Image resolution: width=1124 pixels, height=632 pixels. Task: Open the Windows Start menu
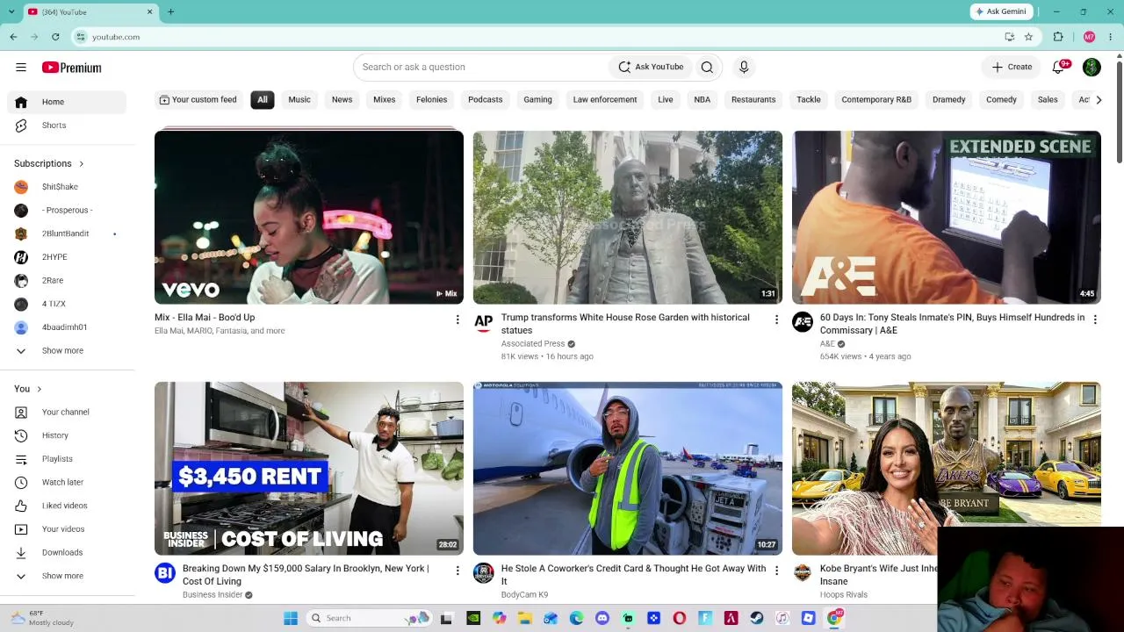click(x=291, y=618)
